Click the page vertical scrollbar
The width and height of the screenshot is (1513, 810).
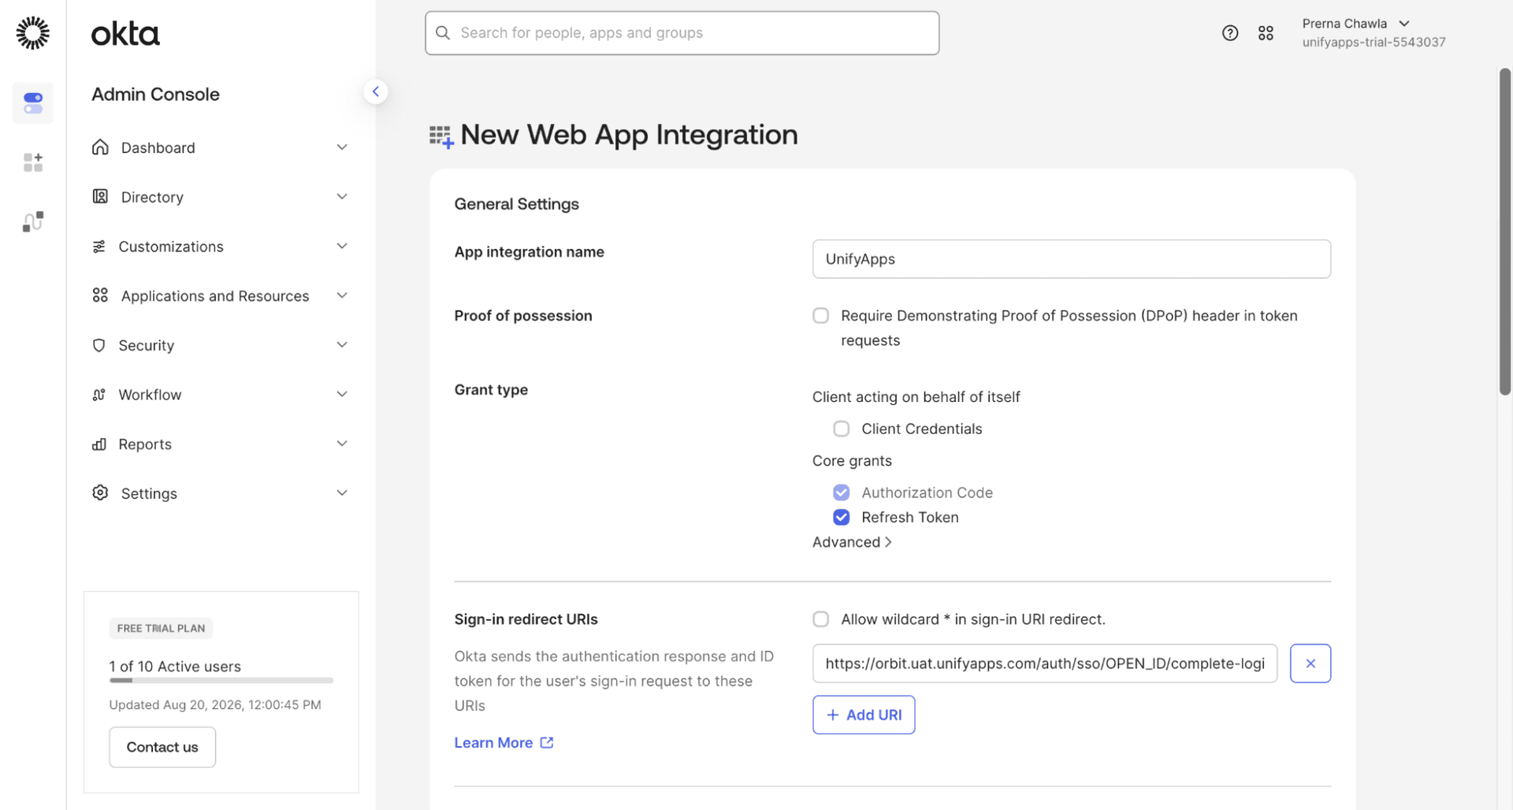1505,232
